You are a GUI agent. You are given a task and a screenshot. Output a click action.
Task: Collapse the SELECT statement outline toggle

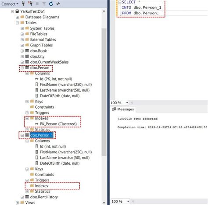(120, 2)
